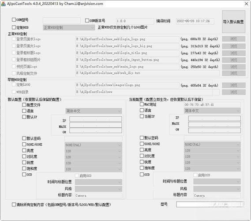
Task: Click the 导入默认配置 button
Action: [233, 22]
